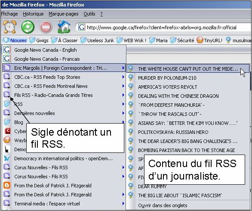Open THE DEAR LEADER'S BIG BANG article
The image size is (252, 211).
(x=188, y=141)
